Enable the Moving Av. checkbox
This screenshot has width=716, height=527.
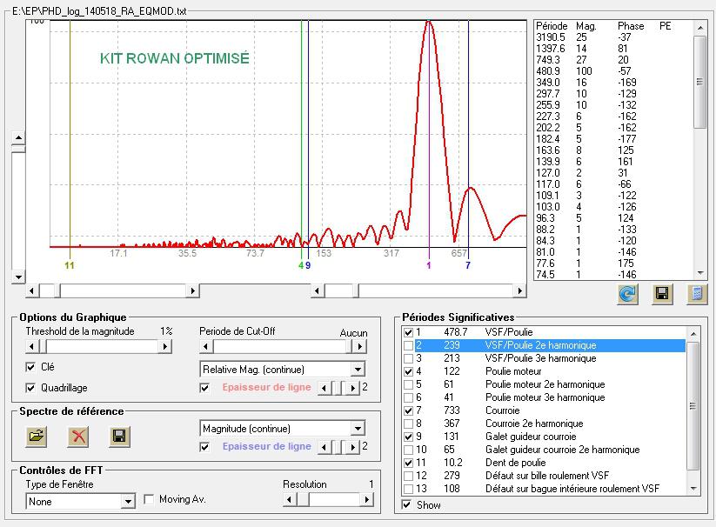pos(149,500)
